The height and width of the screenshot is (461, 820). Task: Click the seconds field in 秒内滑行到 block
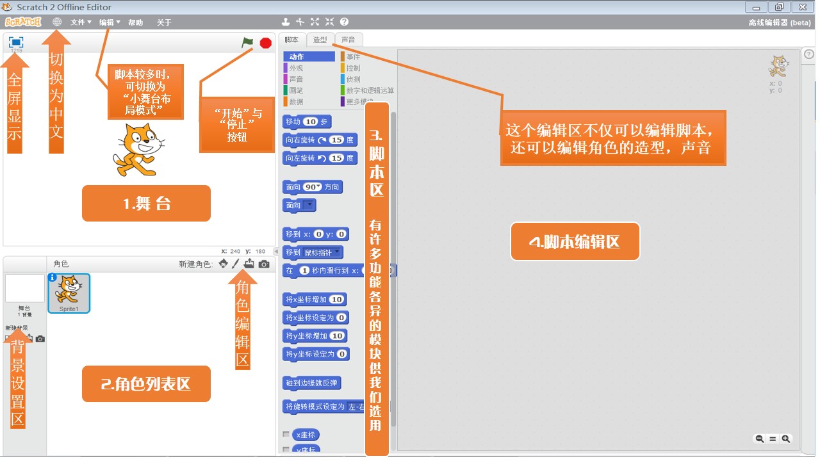click(304, 271)
